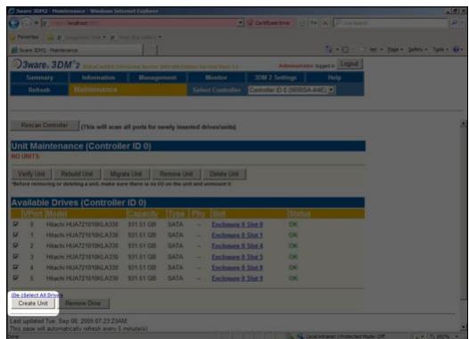
Task: Click the page scrollbar down arrow
Action: click(x=464, y=327)
